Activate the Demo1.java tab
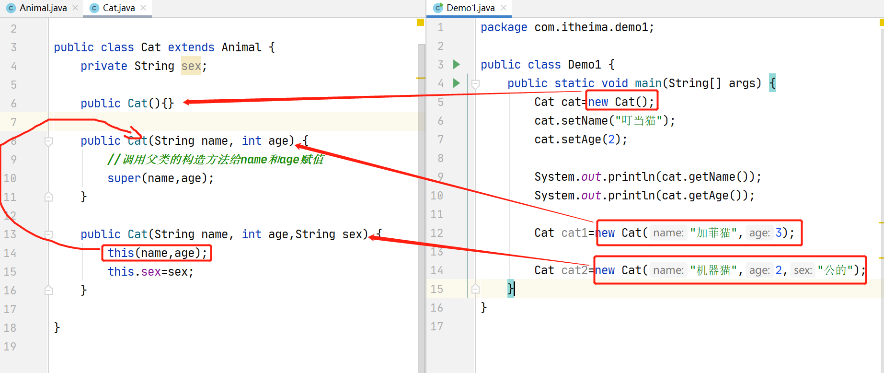This screenshot has width=884, height=373. (x=471, y=8)
